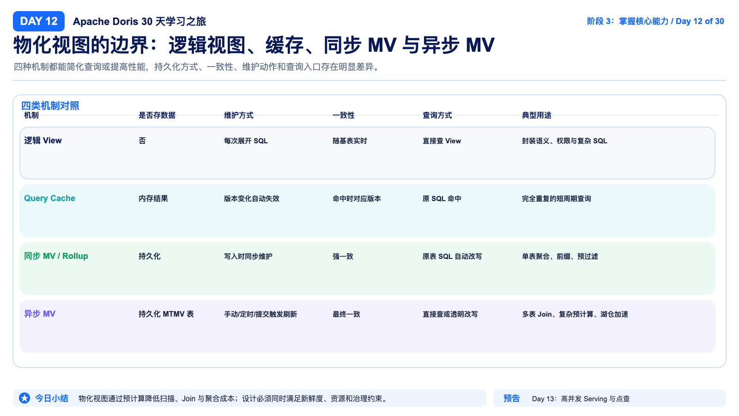Click '单表聚合、前缀、预过滤' cell
This screenshot has height=416, width=739.
[x=560, y=256]
